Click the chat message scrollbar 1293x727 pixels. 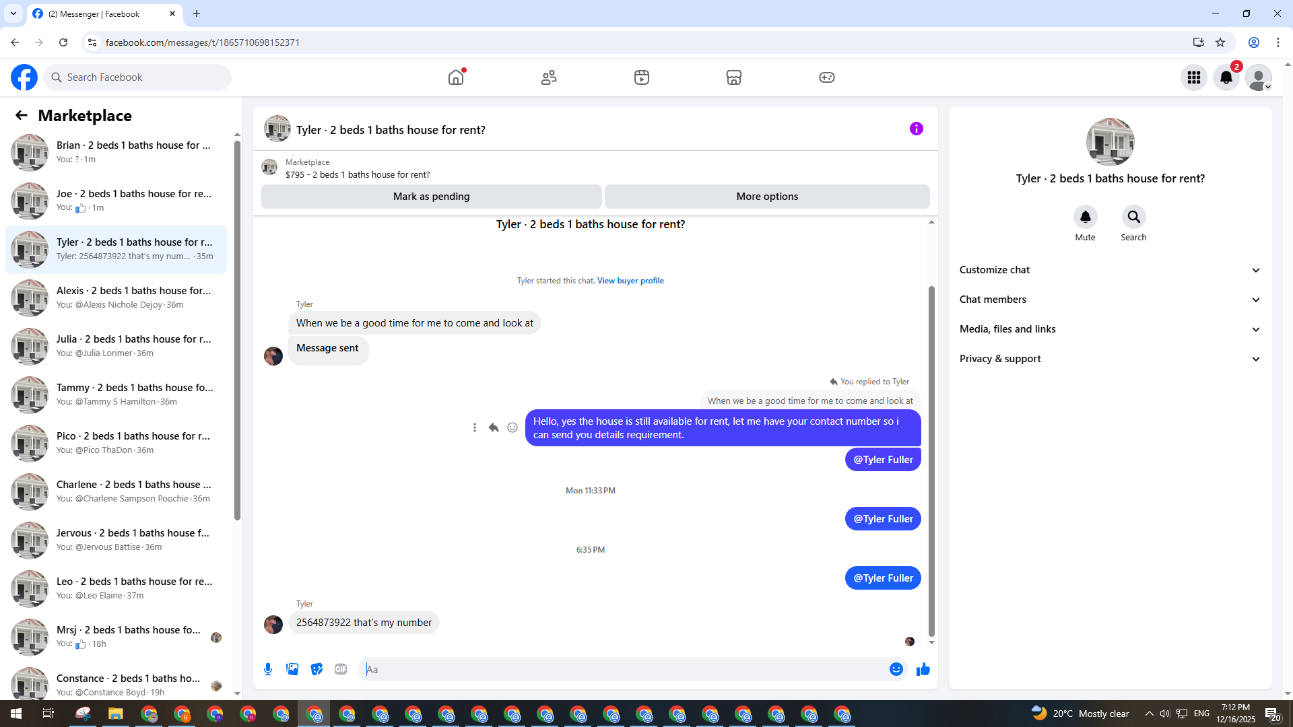click(931, 460)
